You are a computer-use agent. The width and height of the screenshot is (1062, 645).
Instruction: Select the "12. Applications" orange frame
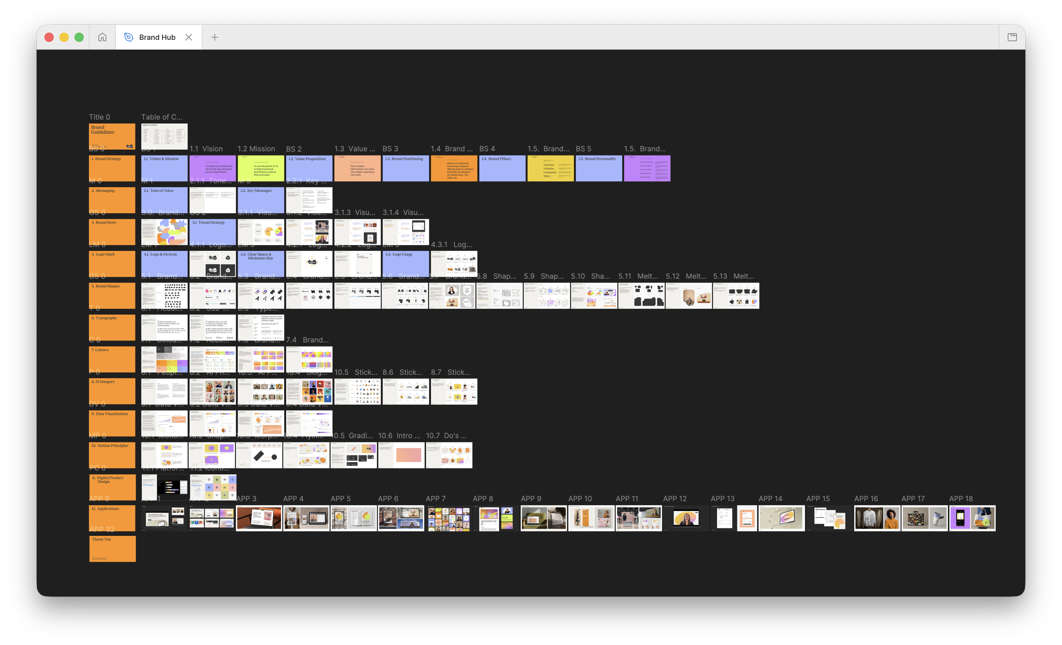click(112, 518)
